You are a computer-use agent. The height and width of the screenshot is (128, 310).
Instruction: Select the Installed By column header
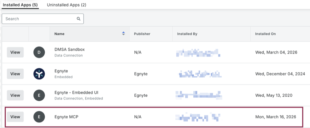[x=187, y=34]
